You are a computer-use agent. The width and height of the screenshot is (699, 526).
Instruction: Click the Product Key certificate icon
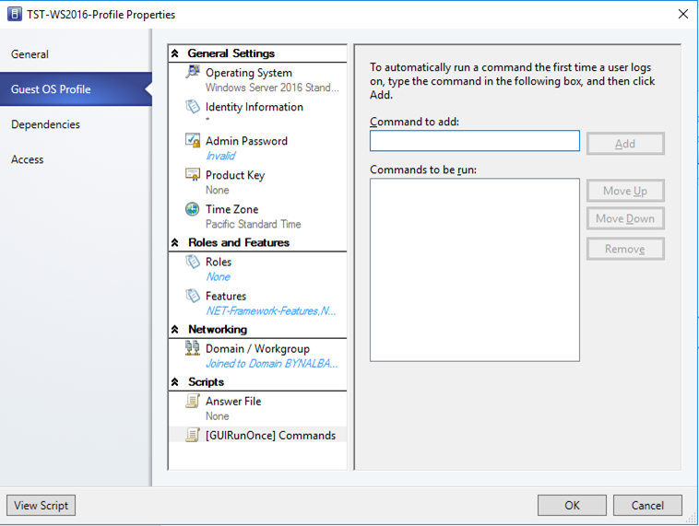click(x=193, y=175)
